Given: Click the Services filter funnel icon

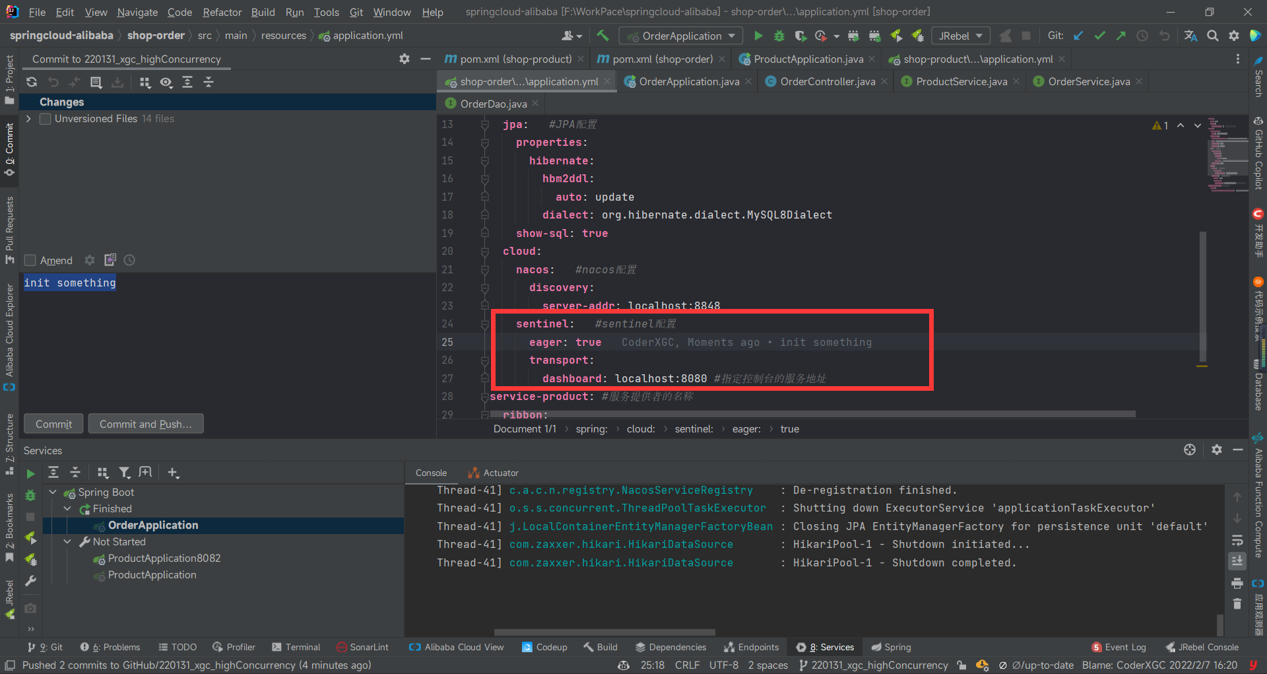Looking at the screenshot, I should pos(124,473).
